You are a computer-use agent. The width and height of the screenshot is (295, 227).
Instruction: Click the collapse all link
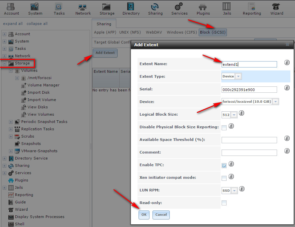[x=37, y=24]
